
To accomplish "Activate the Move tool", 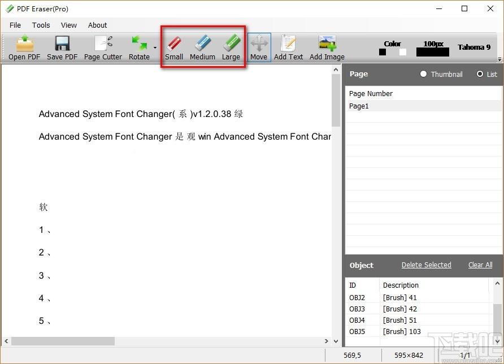I will pos(259,47).
